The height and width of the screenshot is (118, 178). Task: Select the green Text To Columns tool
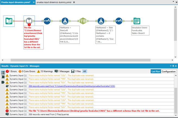[83, 21]
